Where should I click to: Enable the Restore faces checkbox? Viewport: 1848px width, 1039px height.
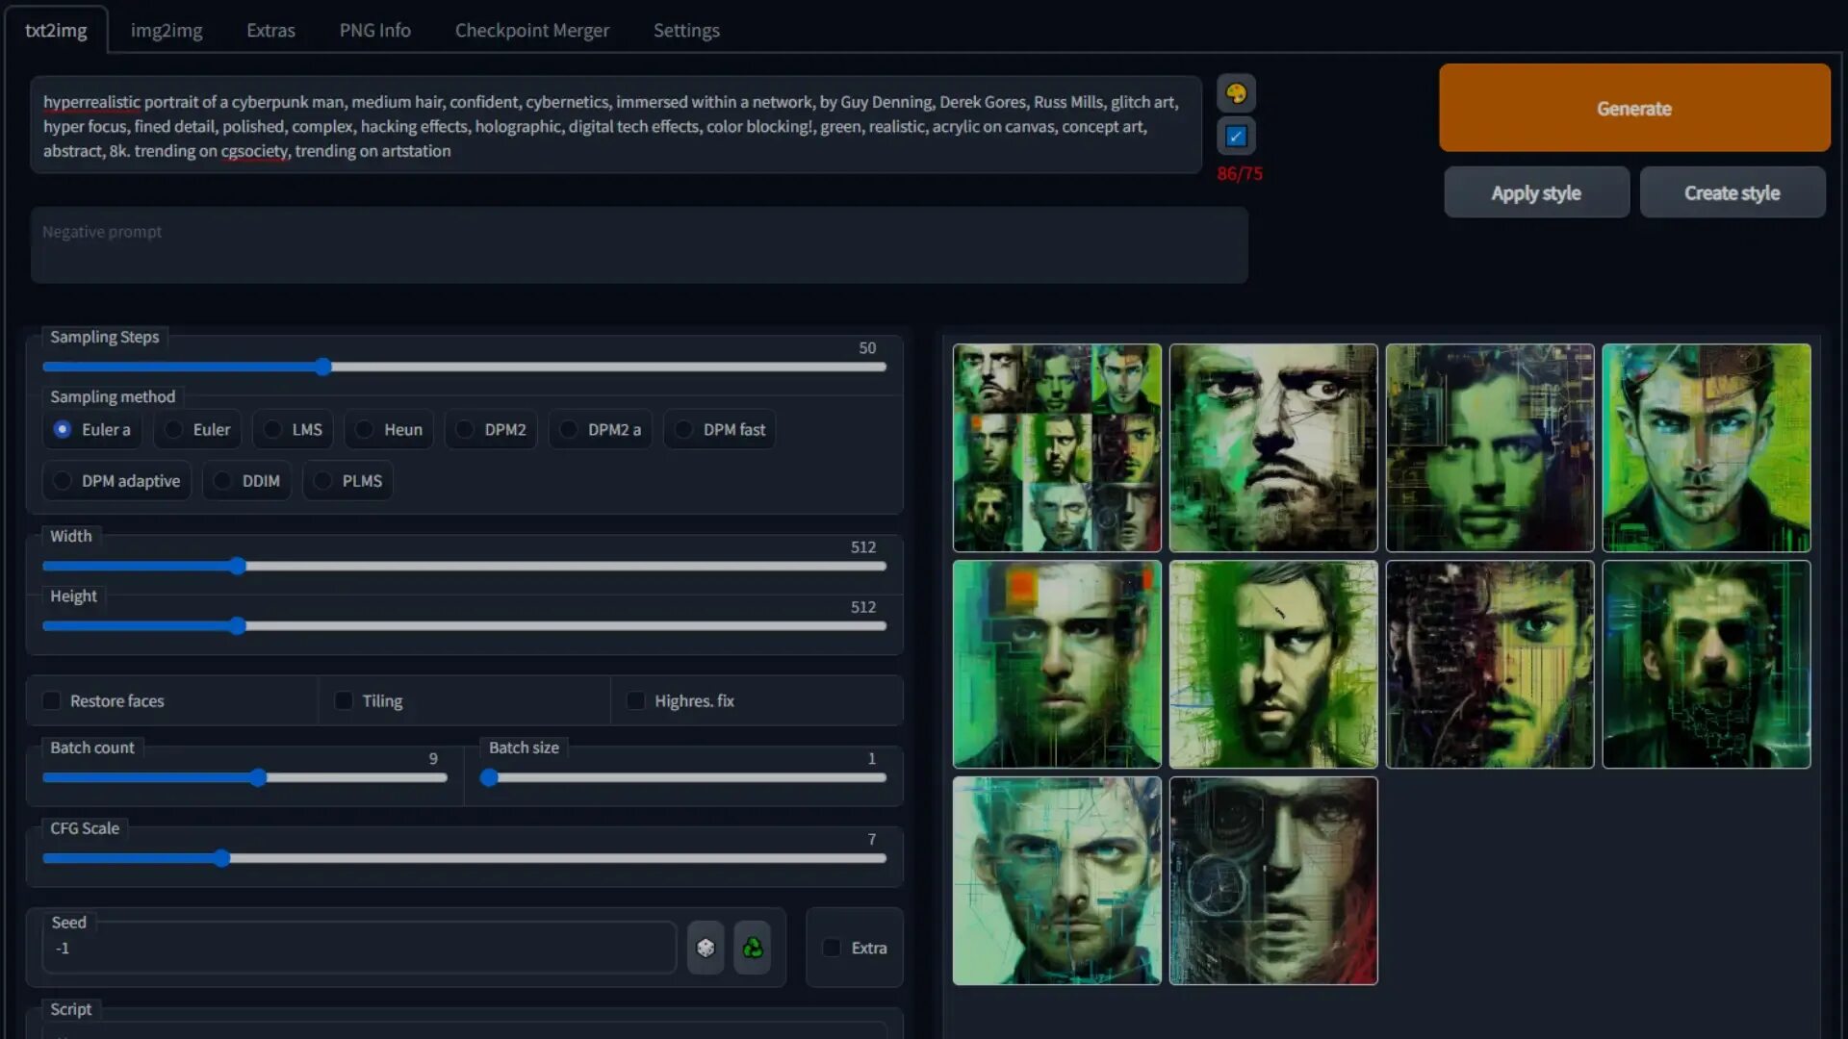click(x=52, y=699)
